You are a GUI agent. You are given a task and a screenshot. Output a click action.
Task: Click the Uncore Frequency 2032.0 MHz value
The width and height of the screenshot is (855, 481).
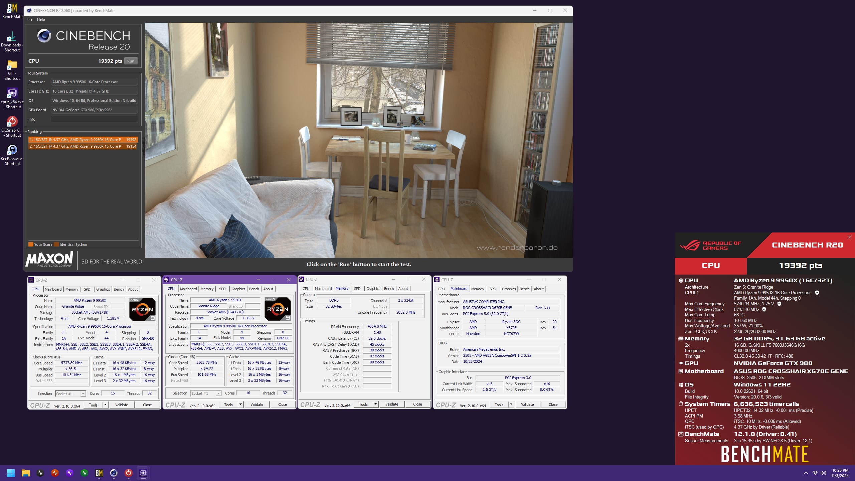[406, 312]
